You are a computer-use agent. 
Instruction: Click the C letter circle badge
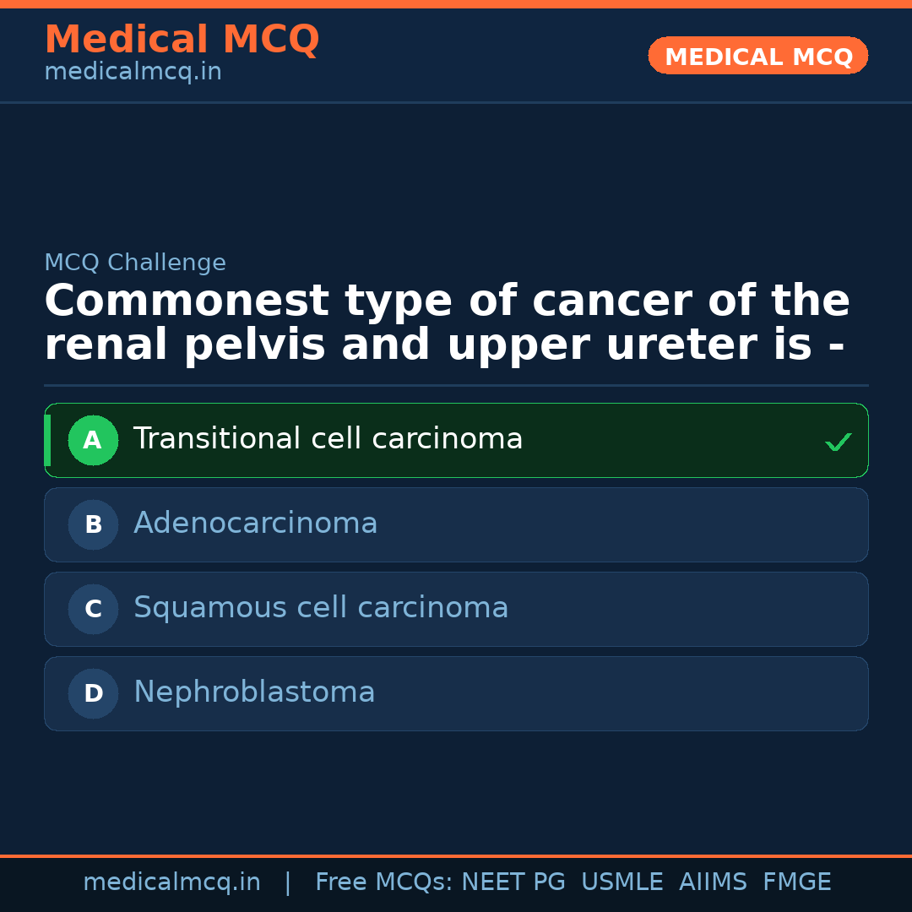[x=93, y=609]
